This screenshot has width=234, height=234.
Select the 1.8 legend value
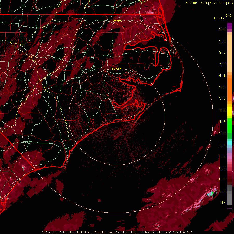click(x=222, y=145)
